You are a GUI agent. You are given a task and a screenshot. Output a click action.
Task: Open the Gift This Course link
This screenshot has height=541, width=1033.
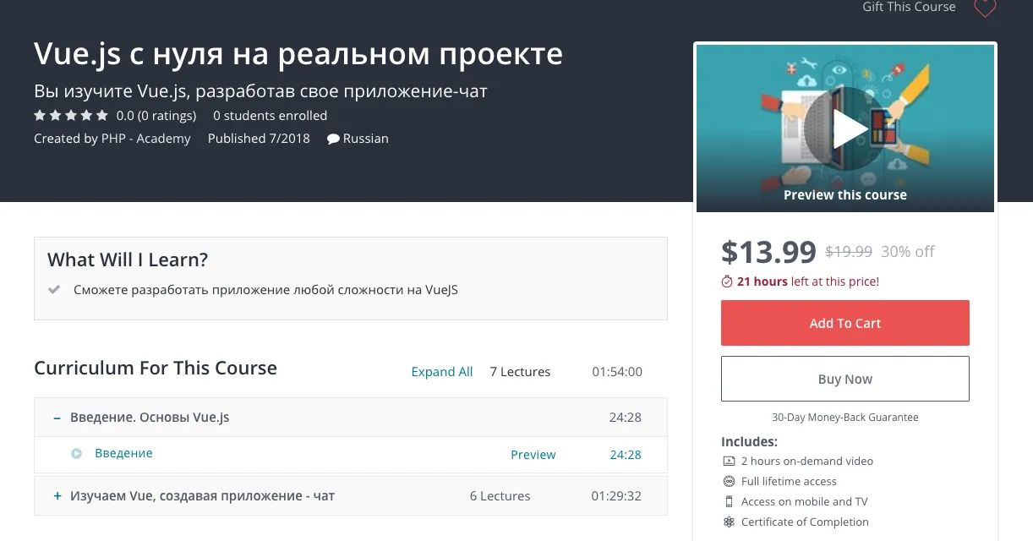click(909, 7)
